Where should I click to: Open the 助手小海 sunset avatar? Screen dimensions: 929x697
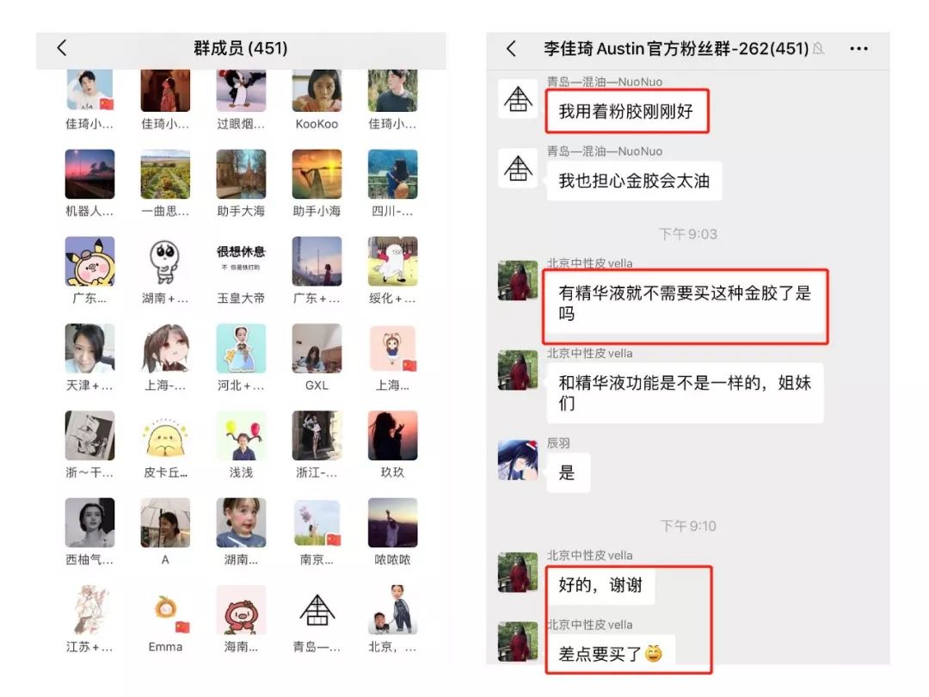(317, 174)
